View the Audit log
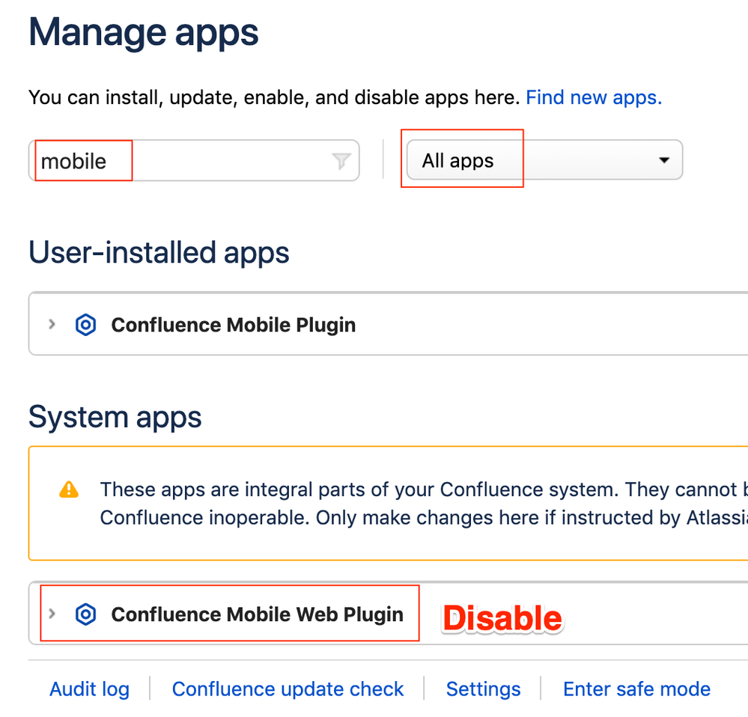Screen dimensions: 748x717 coord(89,689)
